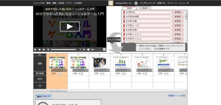Decrease slide 4 display time

coord(122,74)
